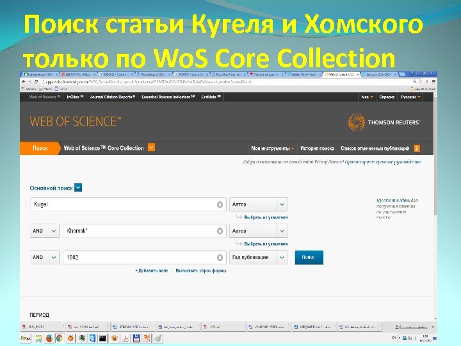Clear the 1982 search field

[220, 258]
